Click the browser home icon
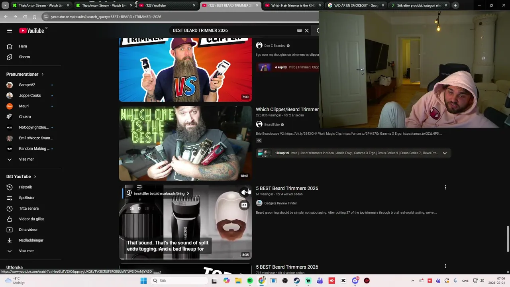 click(x=34, y=17)
